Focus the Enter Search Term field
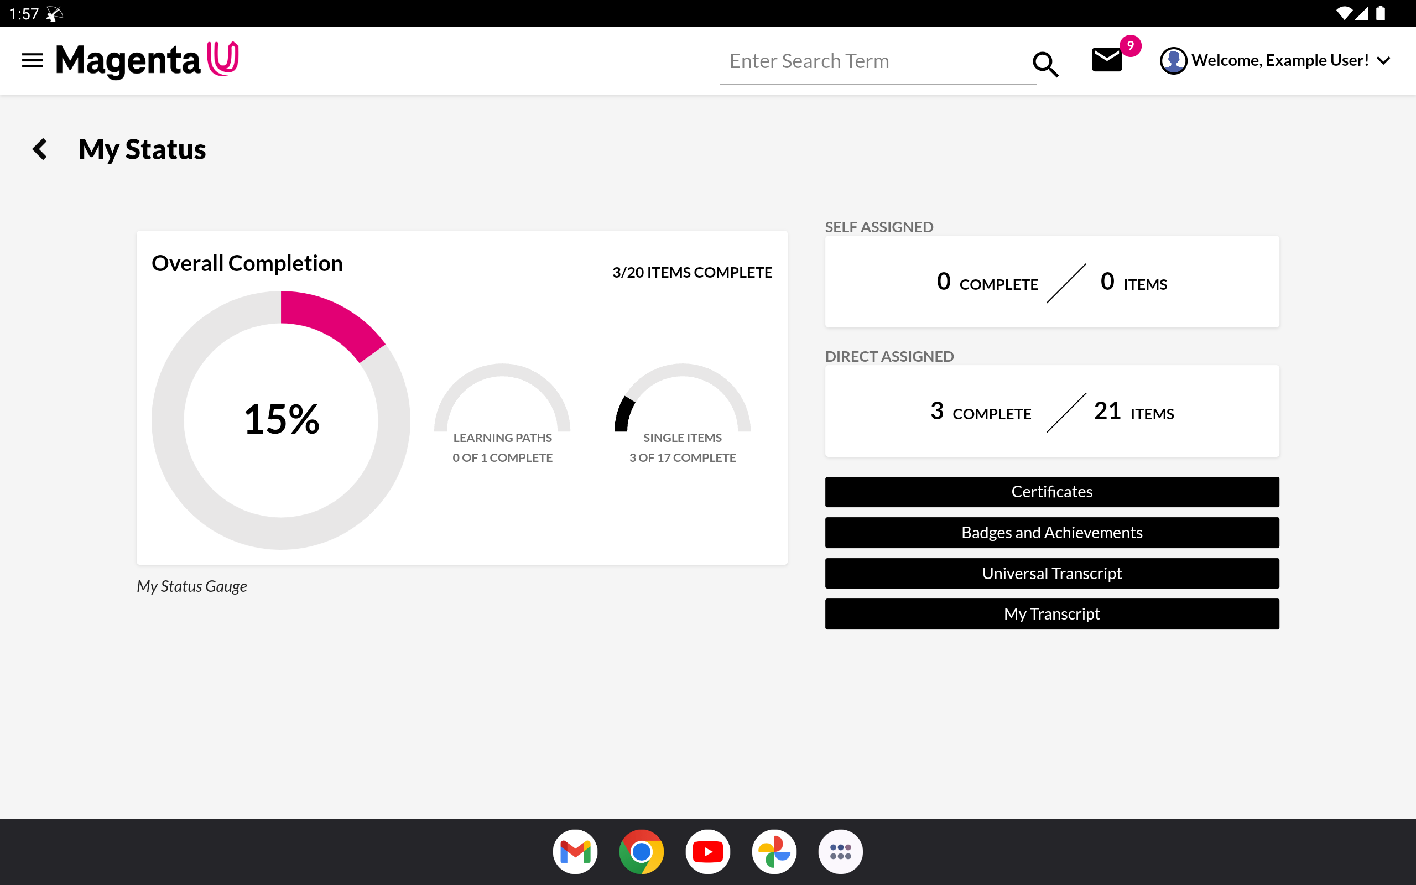Image resolution: width=1416 pixels, height=885 pixels. click(x=877, y=61)
